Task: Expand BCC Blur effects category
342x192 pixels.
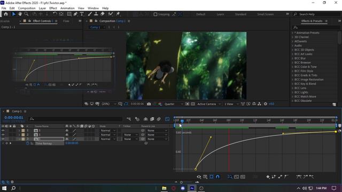Action: tap(293, 58)
